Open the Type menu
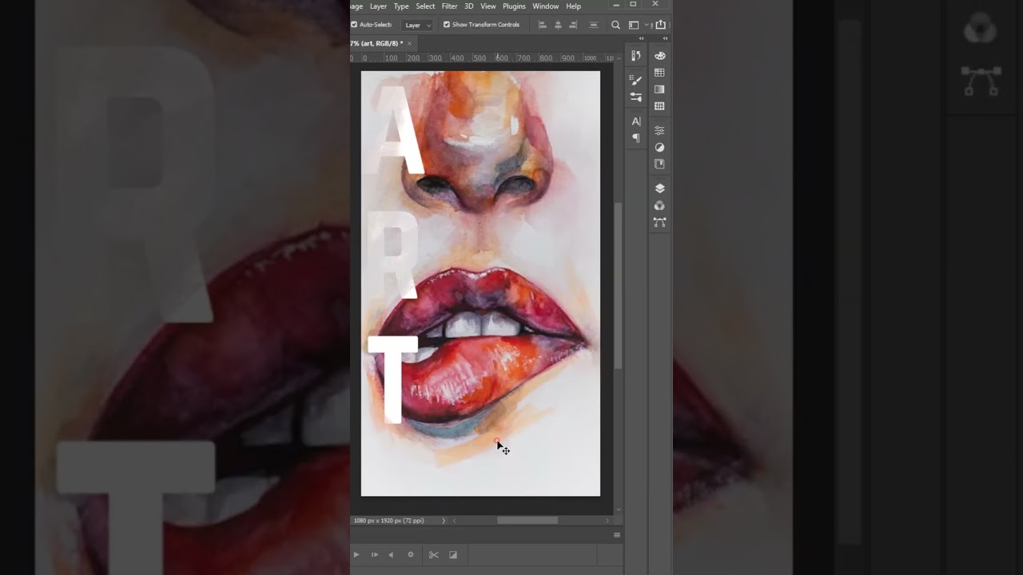The width and height of the screenshot is (1023, 575). pos(401,6)
